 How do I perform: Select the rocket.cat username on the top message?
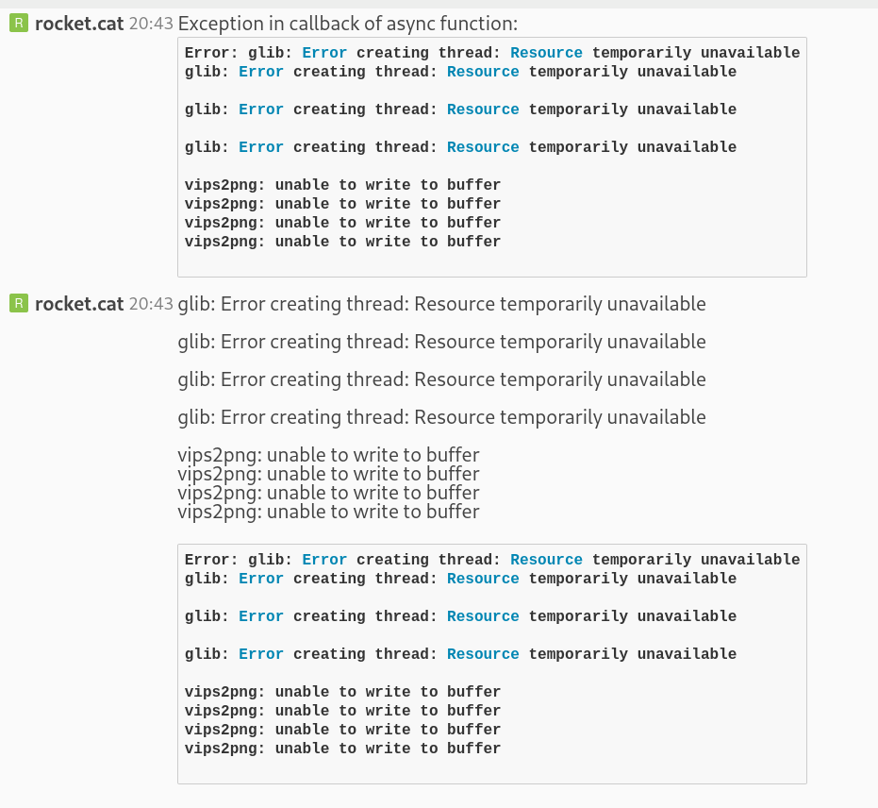78,24
